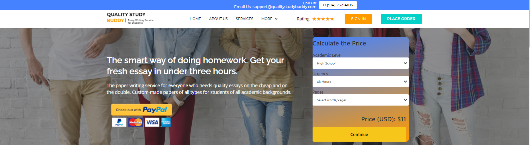Click the support email address
Image resolution: width=530 pixels, height=145 pixels.
click(x=285, y=7)
